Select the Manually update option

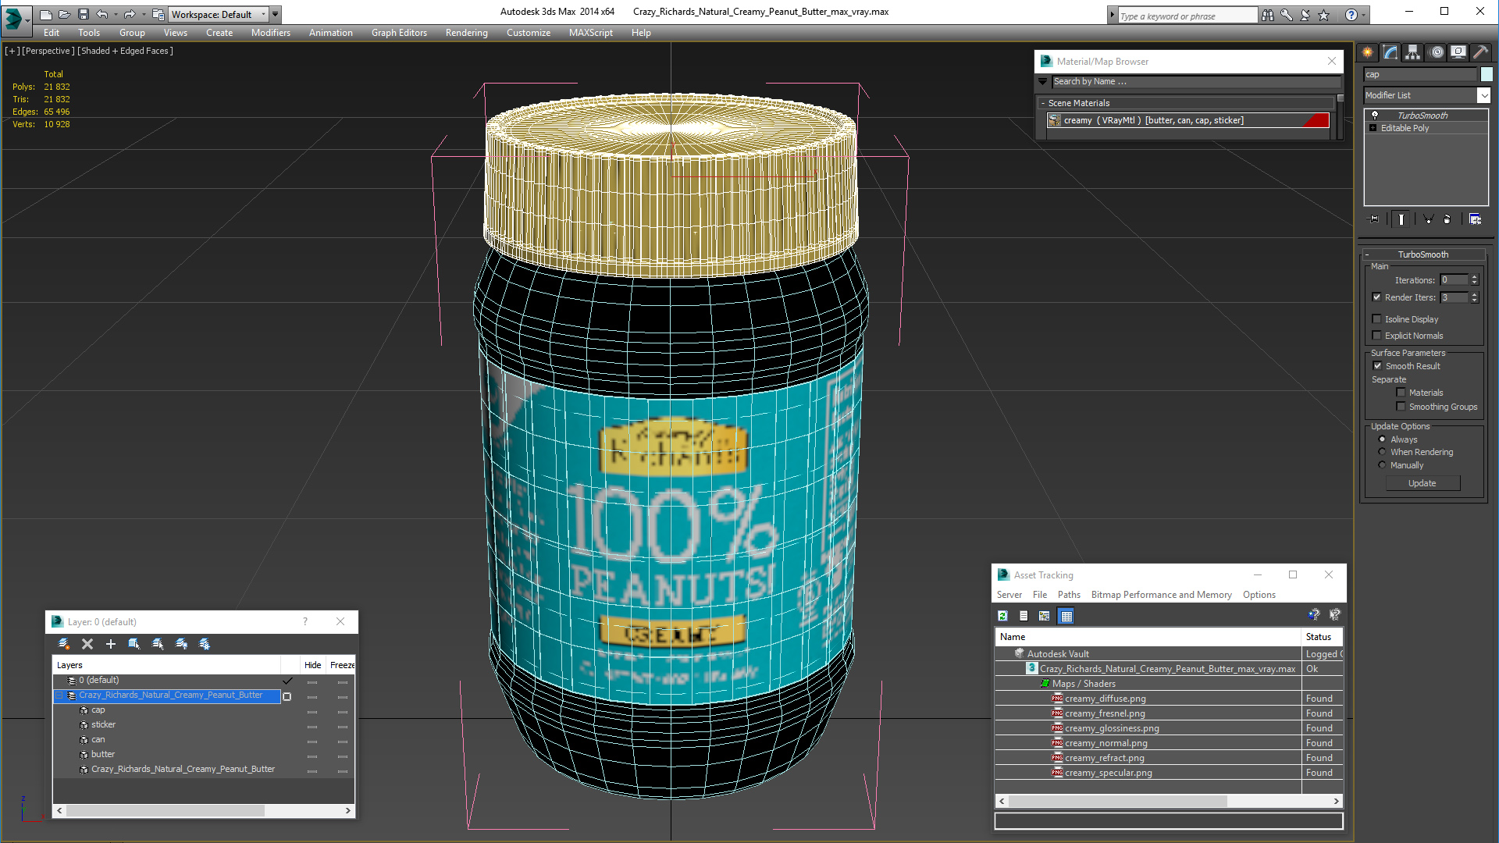pyautogui.click(x=1383, y=465)
